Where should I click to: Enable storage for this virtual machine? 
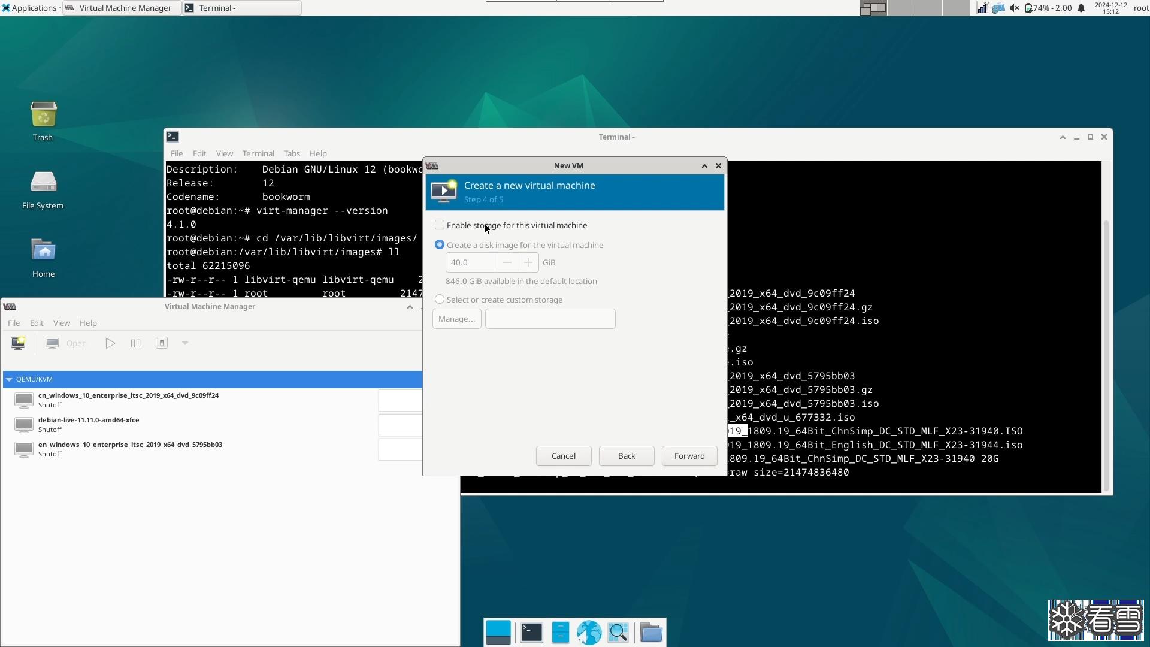440,225
